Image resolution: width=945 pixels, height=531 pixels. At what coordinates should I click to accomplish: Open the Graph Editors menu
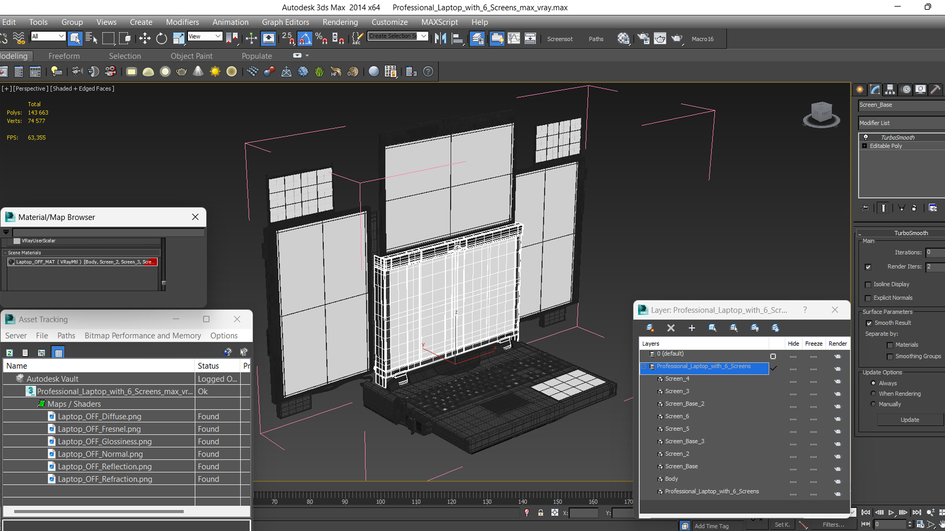[x=285, y=22]
